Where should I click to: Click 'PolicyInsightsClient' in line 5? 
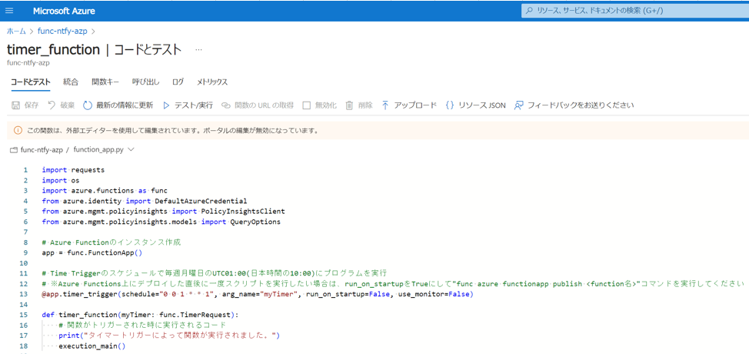[244, 212]
